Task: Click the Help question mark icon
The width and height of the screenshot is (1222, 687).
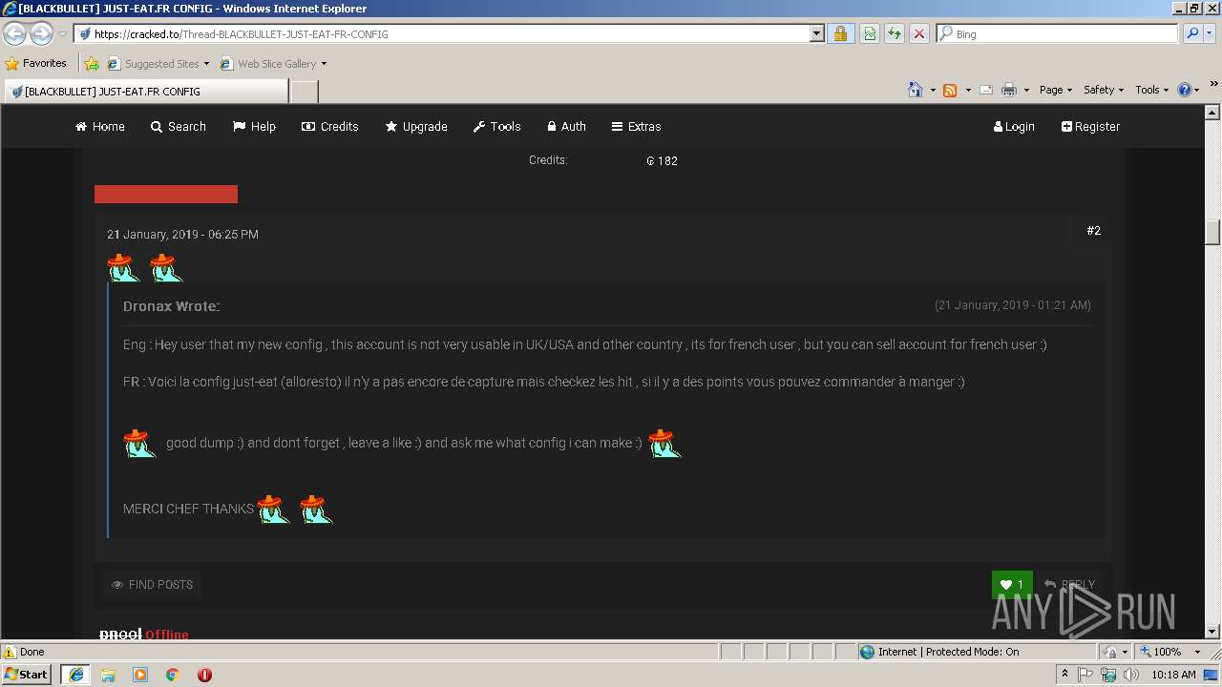Action: tap(1185, 90)
